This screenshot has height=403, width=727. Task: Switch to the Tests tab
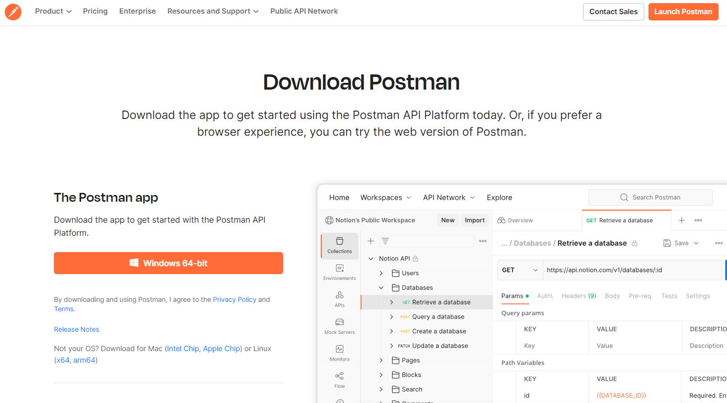click(x=669, y=296)
